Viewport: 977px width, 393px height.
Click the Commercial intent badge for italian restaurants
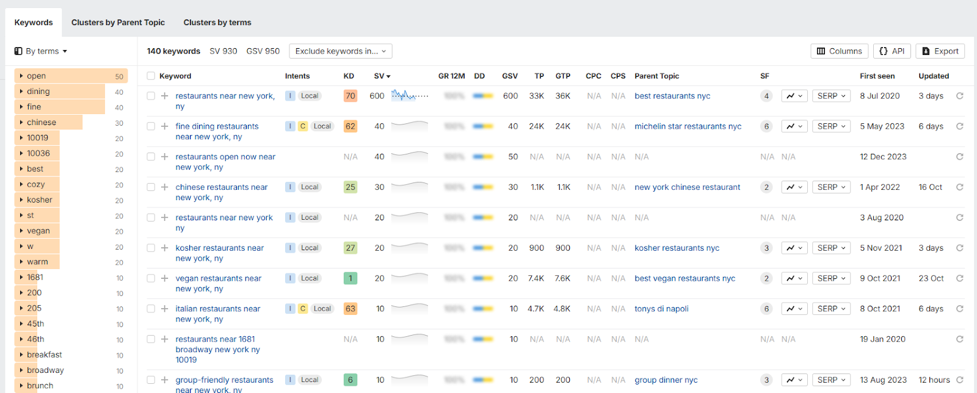click(x=303, y=309)
